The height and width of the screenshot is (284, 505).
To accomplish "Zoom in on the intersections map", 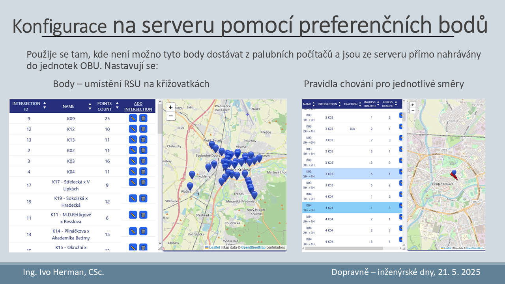I will click(x=170, y=107).
